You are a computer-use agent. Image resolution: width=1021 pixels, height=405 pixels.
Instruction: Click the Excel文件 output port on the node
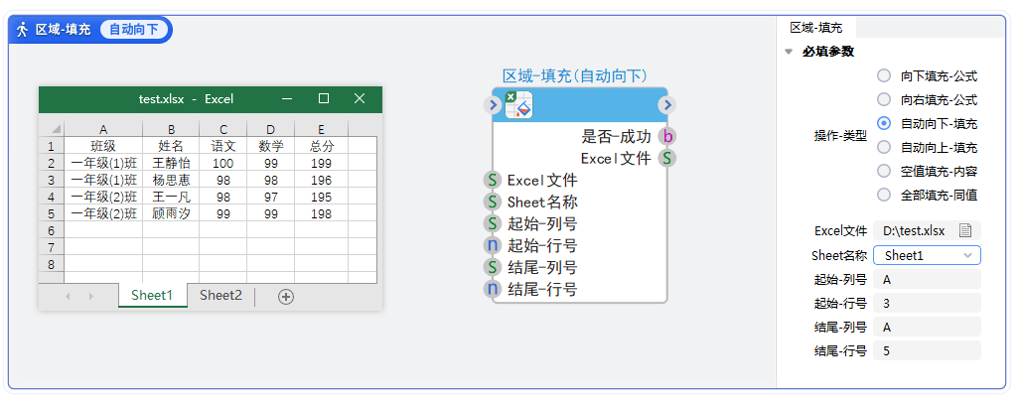(666, 158)
